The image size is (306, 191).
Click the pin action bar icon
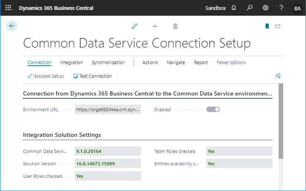click(x=278, y=76)
